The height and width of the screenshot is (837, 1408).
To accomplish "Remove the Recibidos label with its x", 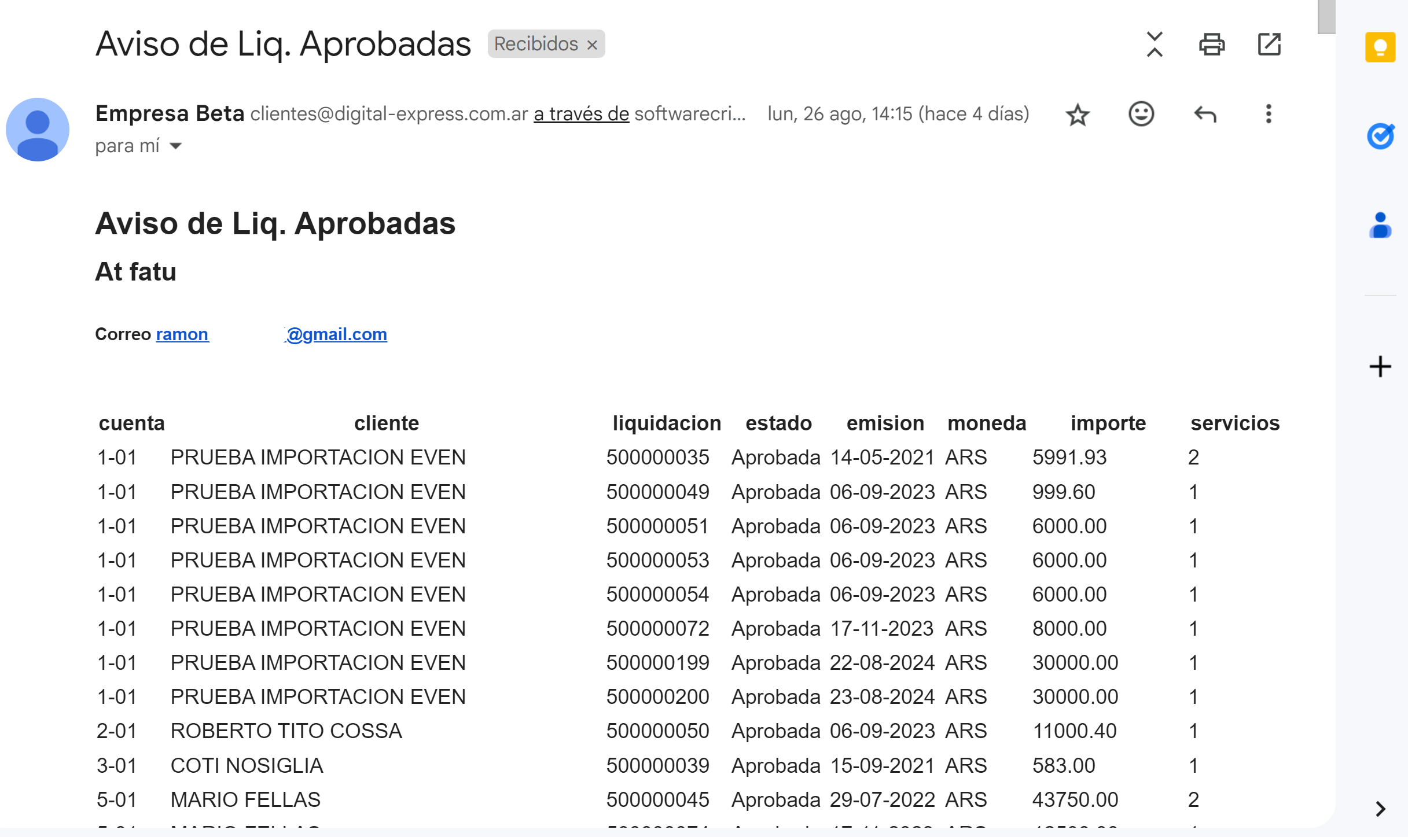I will (x=592, y=45).
